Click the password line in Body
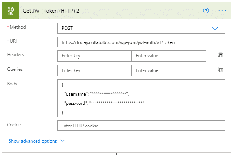235x155 pixels. pos(104,103)
